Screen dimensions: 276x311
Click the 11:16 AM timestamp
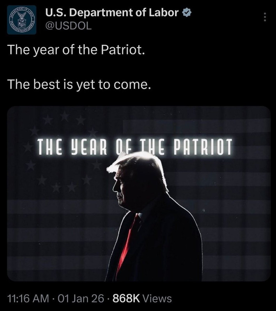coord(28,298)
